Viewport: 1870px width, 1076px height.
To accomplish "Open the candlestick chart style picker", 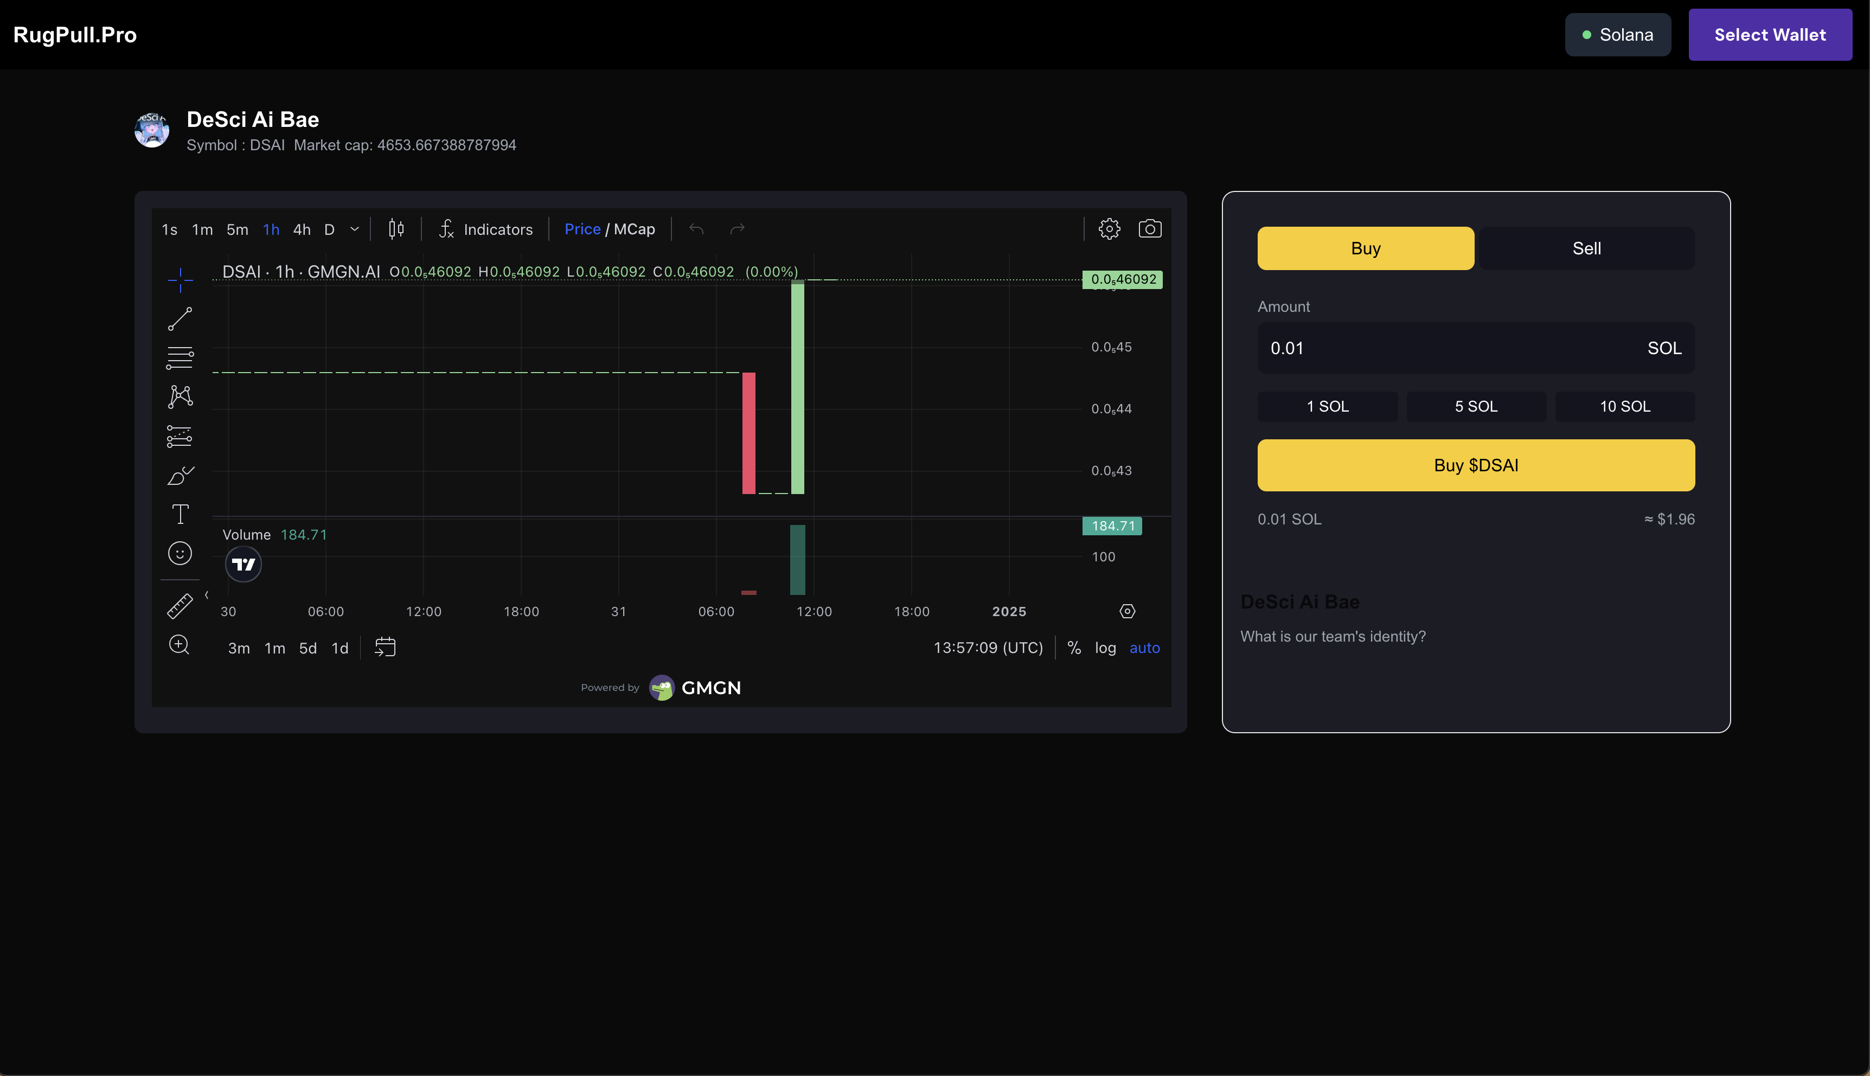I will point(396,229).
